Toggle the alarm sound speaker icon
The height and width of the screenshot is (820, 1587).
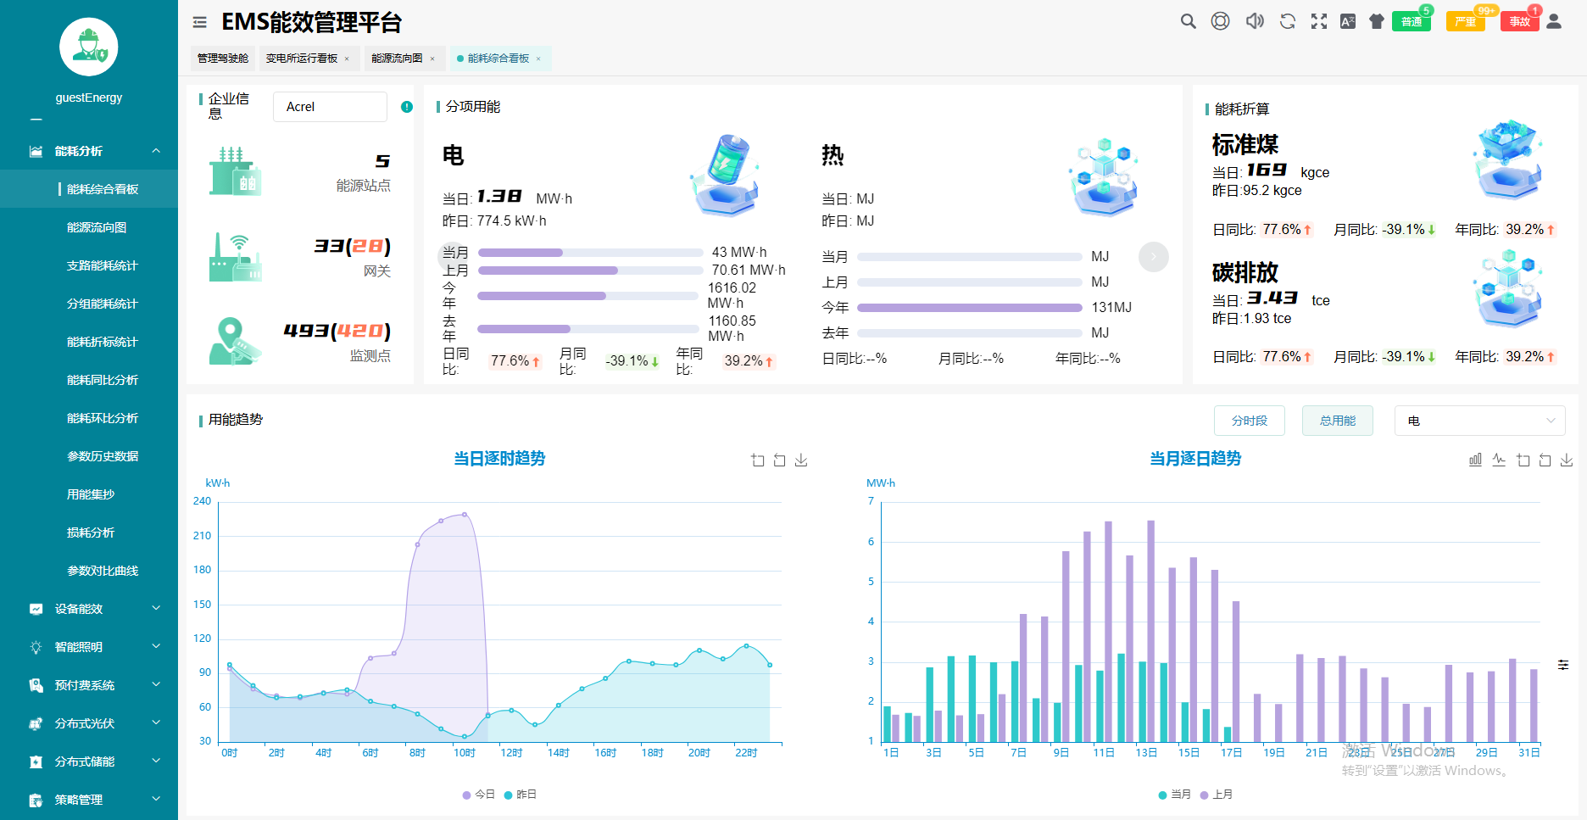point(1255,21)
